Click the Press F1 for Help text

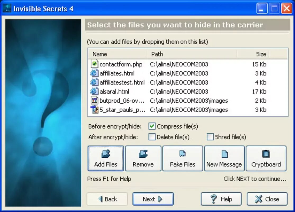[109, 179]
